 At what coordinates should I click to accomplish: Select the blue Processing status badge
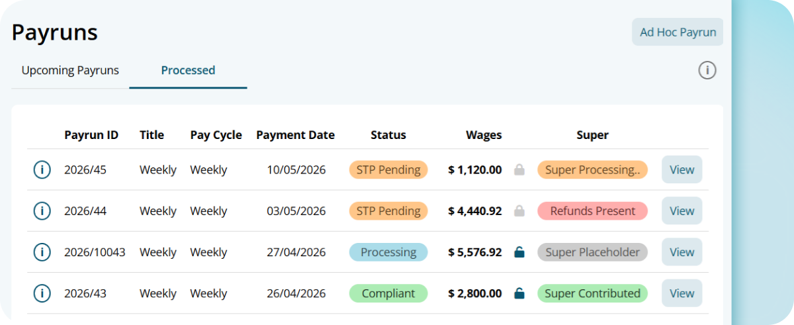coord(388,252)
